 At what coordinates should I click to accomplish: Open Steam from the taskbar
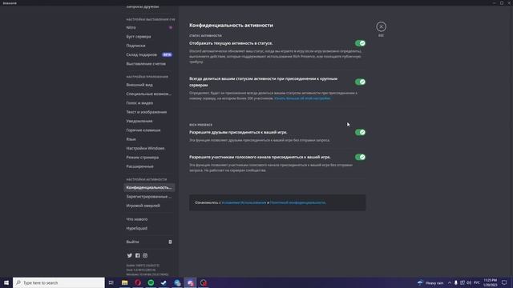click(x=164, y=282)
